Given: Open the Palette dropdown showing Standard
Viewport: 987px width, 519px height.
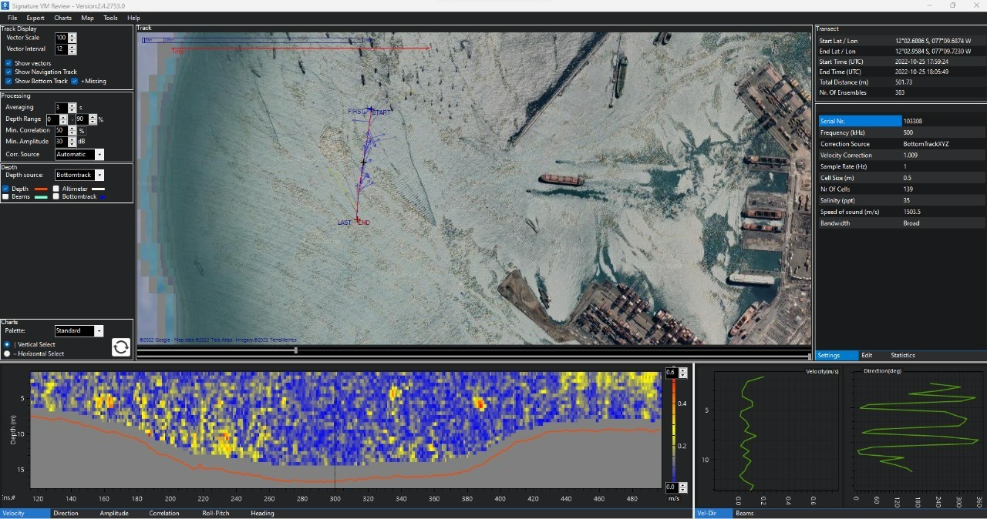Looking at the screenshot, I should pyautogui.click(x=98, y=331).
